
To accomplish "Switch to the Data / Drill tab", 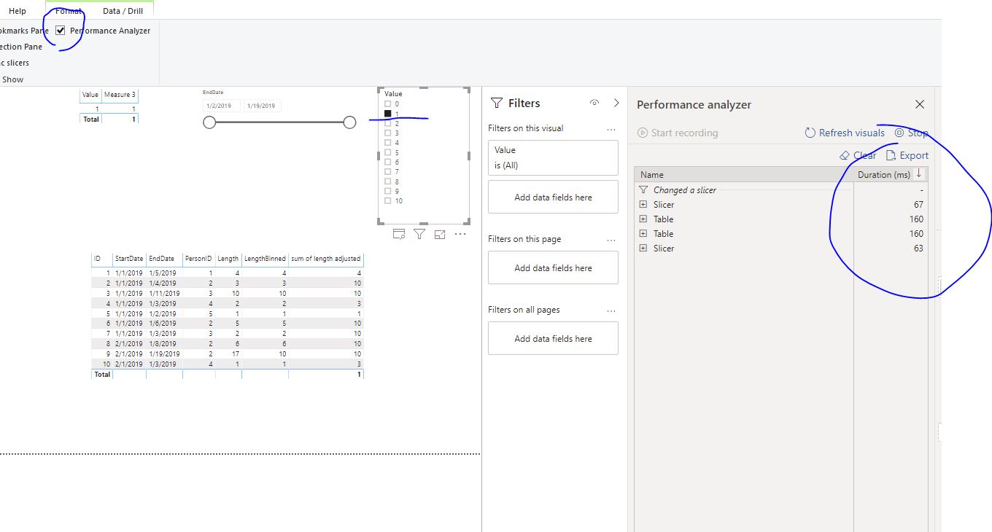I will click(x=123, y=11).
